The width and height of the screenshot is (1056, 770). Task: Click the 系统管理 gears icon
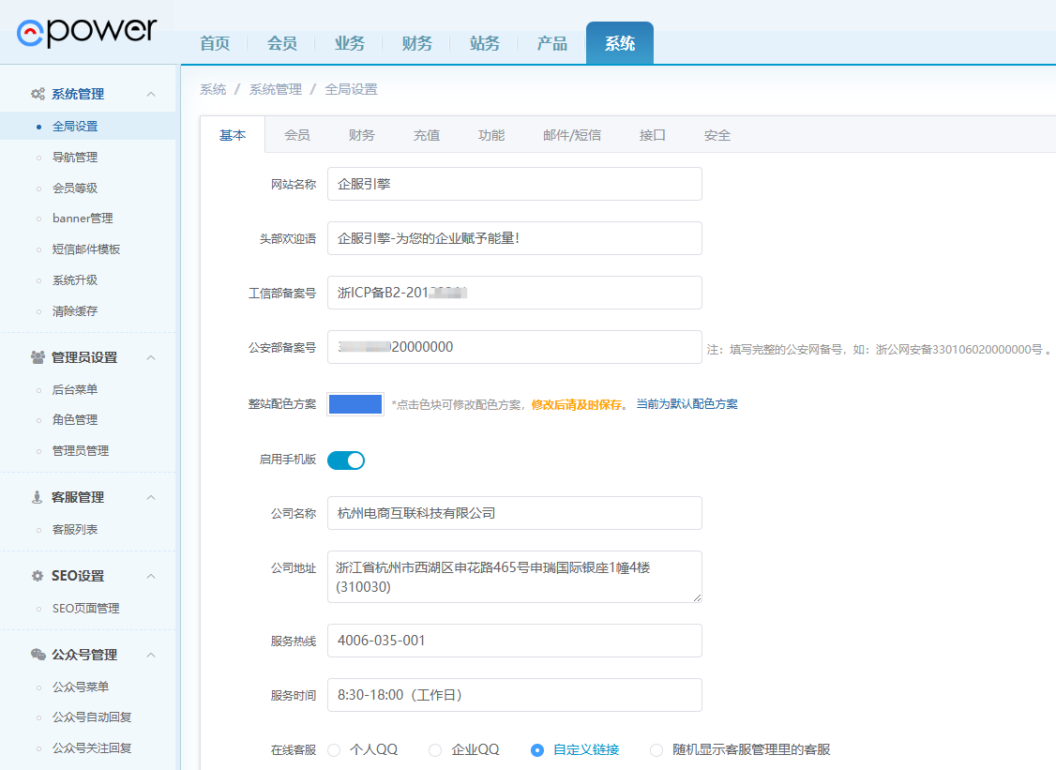pyautogui.click(x=38, y=94)
